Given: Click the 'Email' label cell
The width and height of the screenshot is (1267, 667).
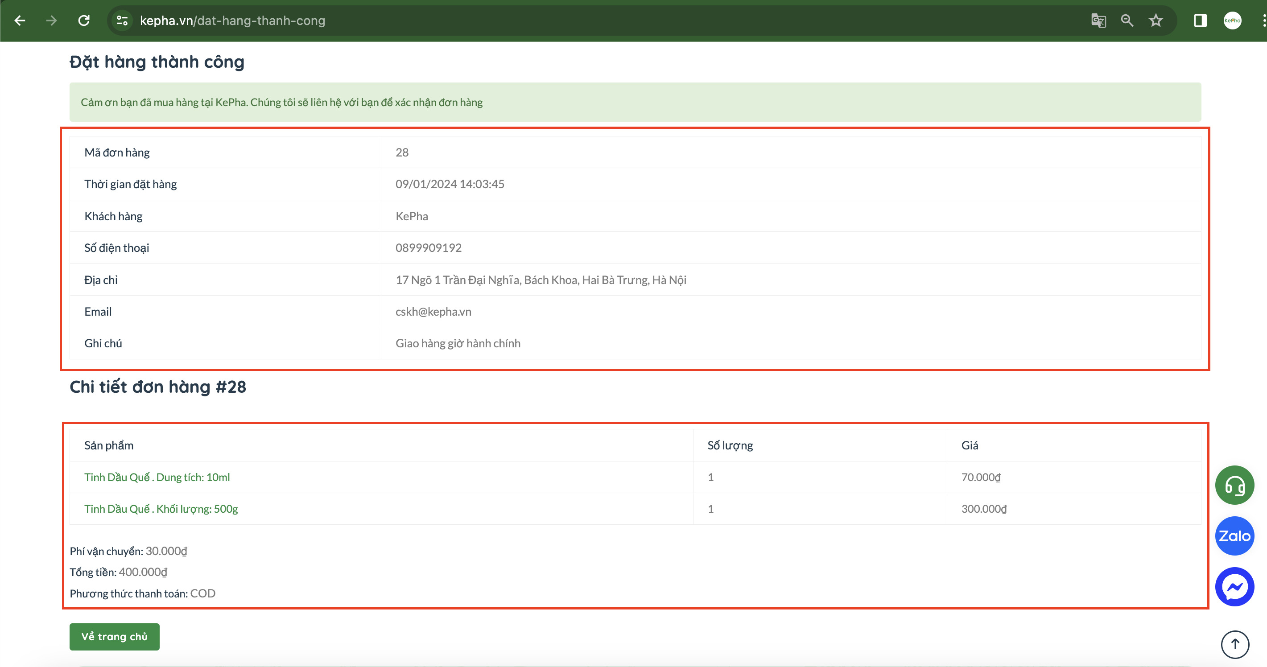Looking at the screenshot, I should click(225, 311).
